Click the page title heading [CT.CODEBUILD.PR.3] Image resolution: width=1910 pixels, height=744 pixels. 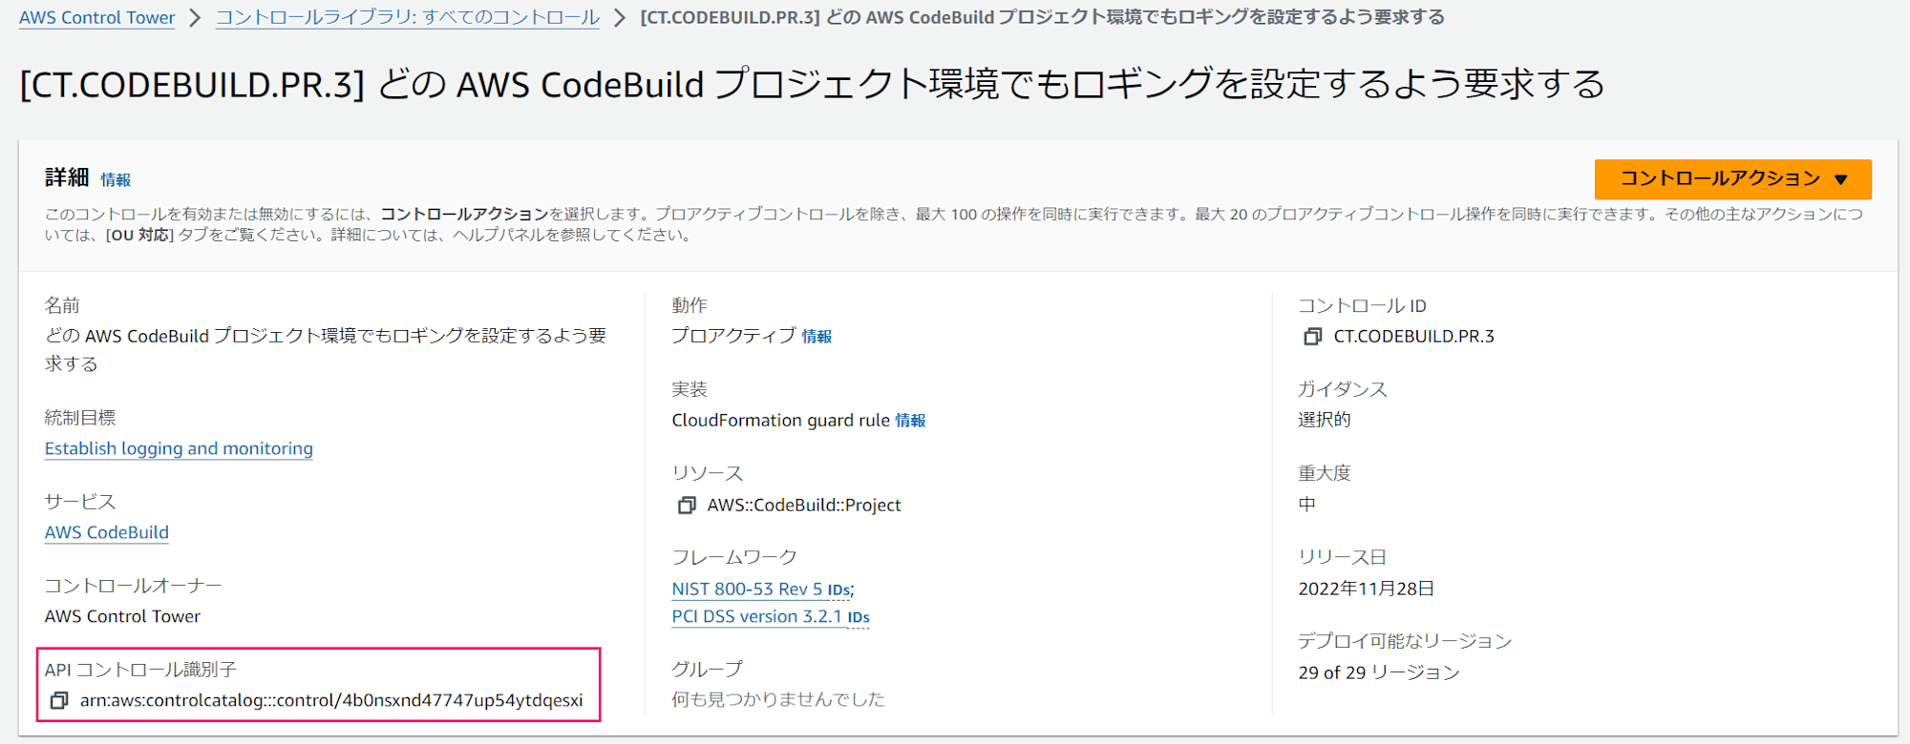[812, 85]
